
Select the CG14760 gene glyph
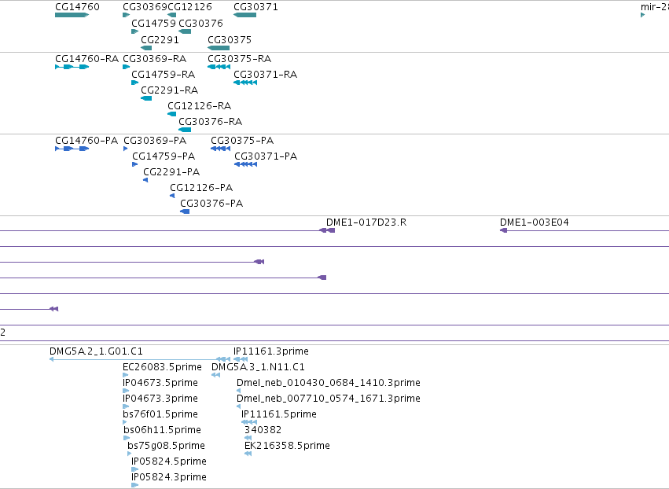pos(72,15)
